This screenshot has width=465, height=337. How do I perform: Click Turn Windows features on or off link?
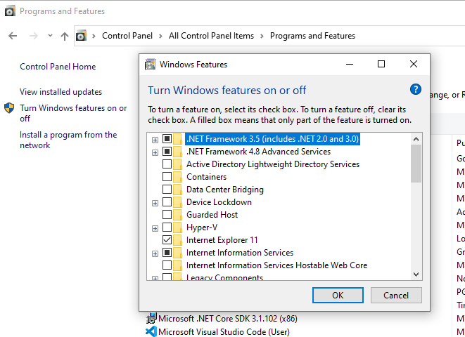pos(73,113)
